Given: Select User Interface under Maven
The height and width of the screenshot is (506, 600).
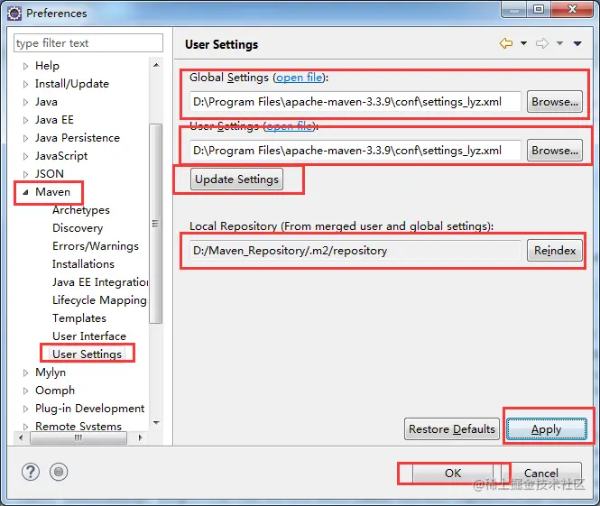Looking at the screenshot, I should coord(89,336).
